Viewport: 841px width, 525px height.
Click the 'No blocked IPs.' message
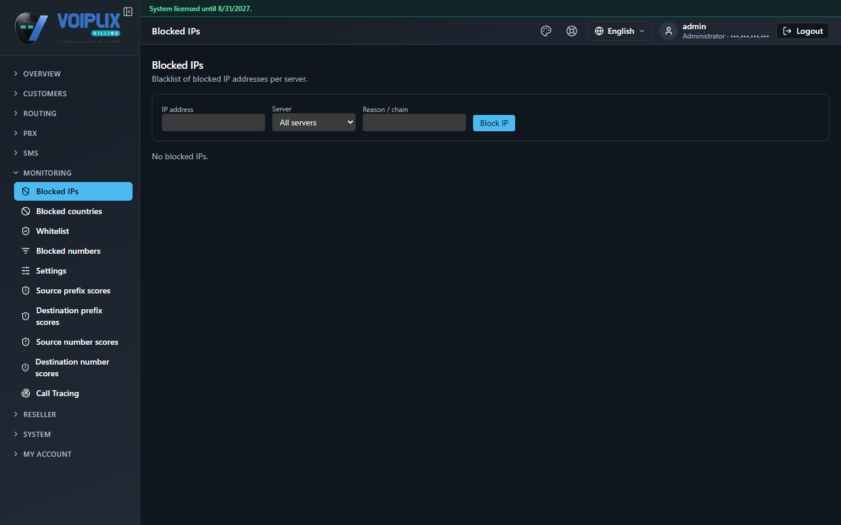pyautogui.click(x=180, y=156)
